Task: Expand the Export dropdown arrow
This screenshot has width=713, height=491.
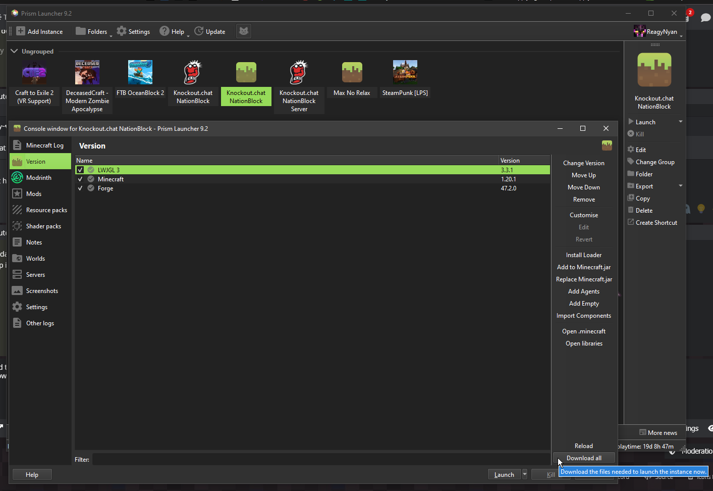Action: [x=681, y=186]
